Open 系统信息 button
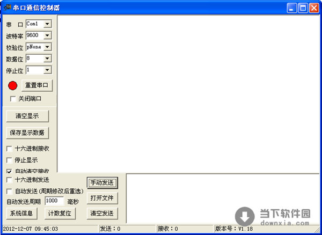Image resolution: width=322 pixels, height=235 pixels. [x=21, y=214]
